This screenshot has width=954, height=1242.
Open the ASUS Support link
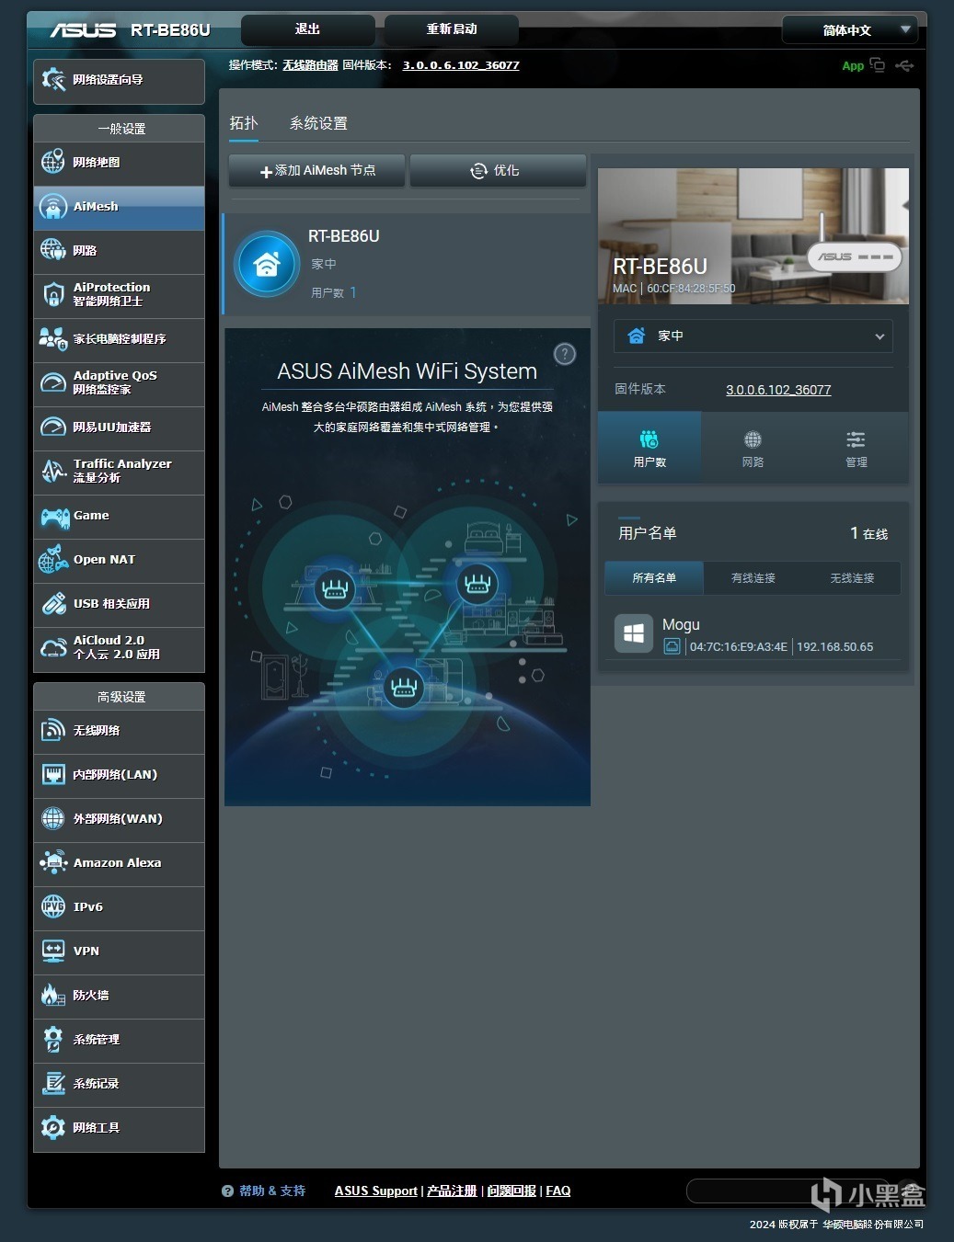pyautogui.click(x=375, y=1191)
